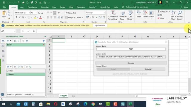Click the Percent Style icon
The height and width of the screenshot is (107, 191).
[93, 18]
